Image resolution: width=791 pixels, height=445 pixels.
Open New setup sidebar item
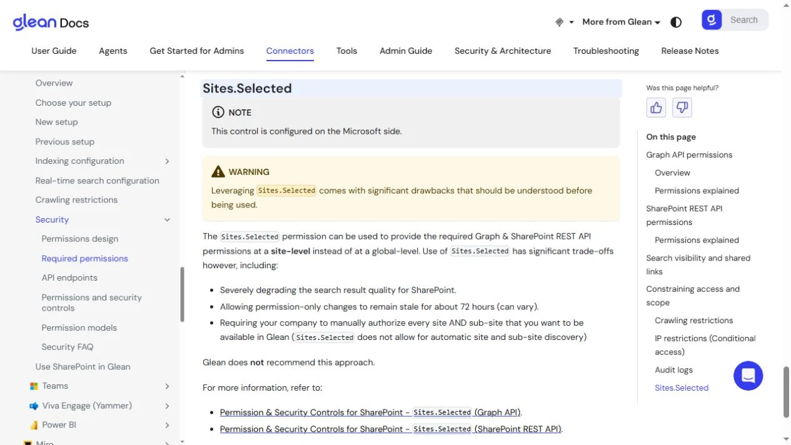pyautogui.click(x=56, y=122)
